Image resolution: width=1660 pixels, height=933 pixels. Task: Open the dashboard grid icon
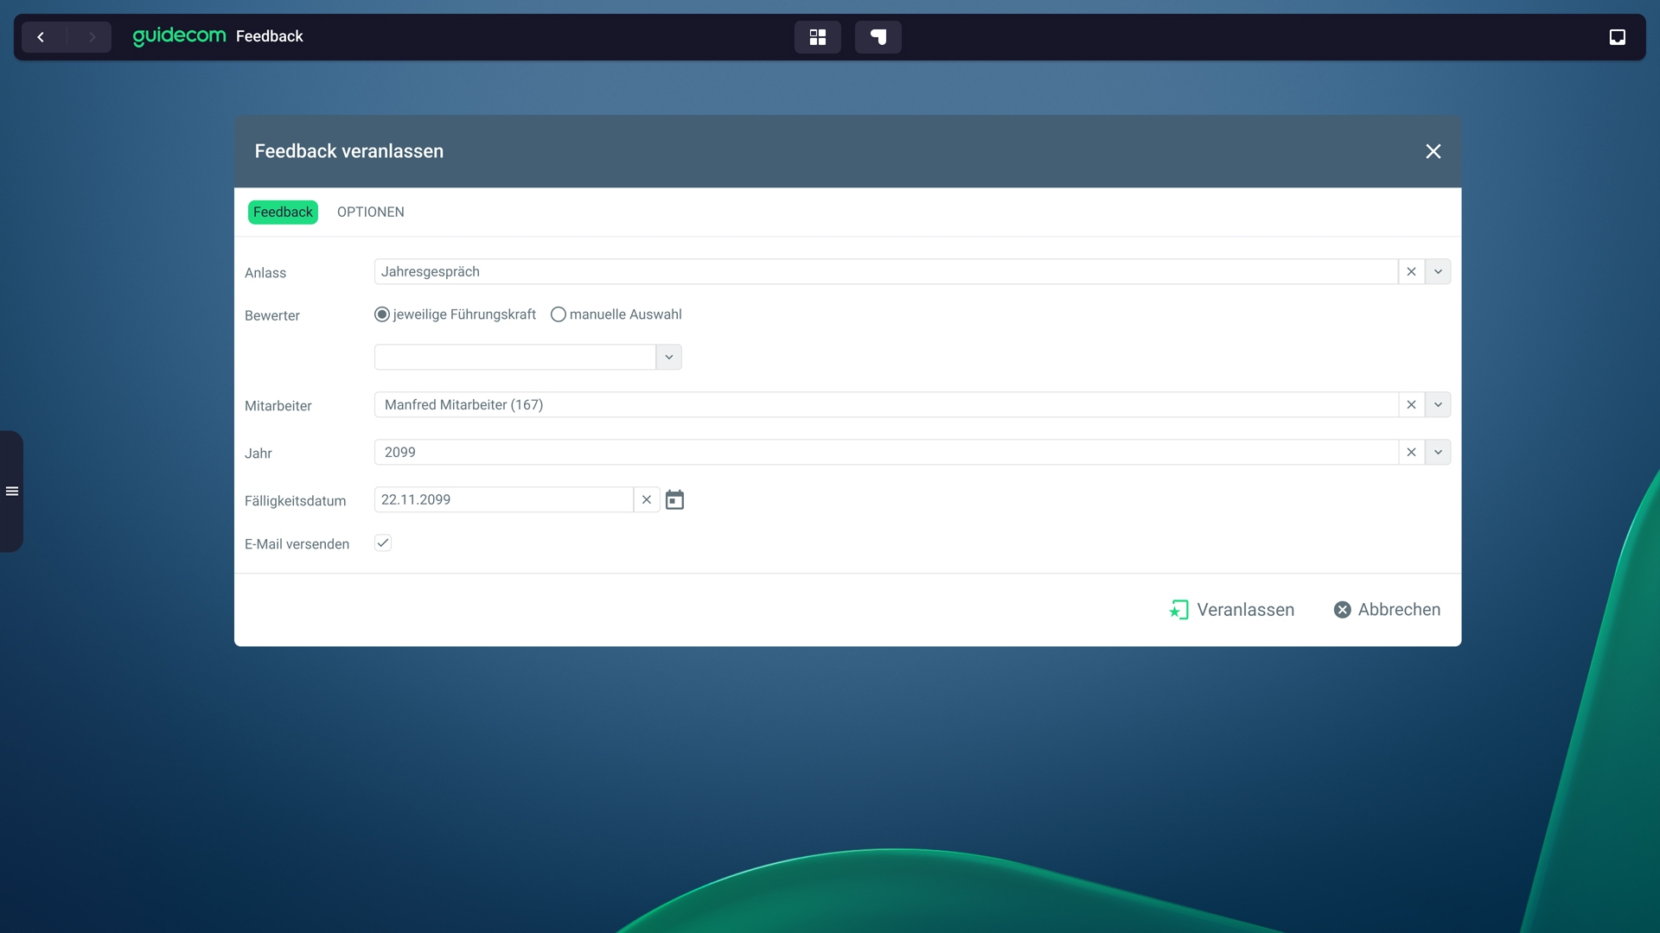817,37
